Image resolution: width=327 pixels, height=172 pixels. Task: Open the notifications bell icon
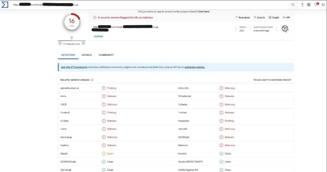click(316, 5)
